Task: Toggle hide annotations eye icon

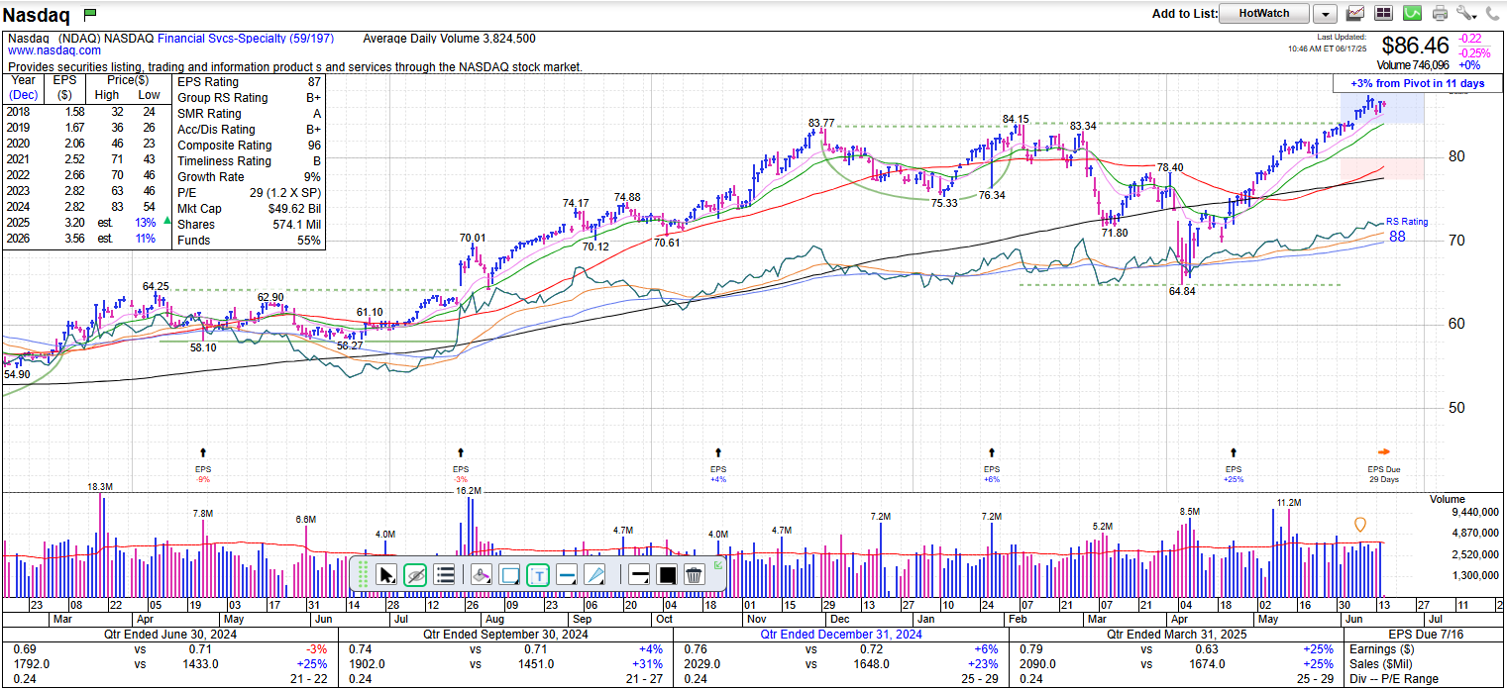Action: click(415, 574)
